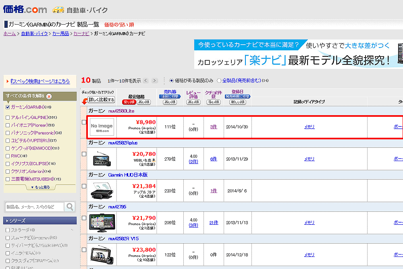Click the red X clear-conditions icon
Screen dimensions: 403x269
pos(49,96)
